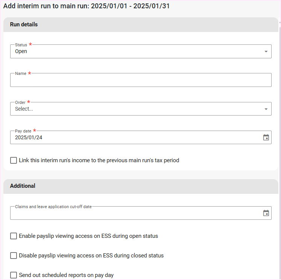Open the Pay date calendar picker
The image size is (281, 280).
[x=266, y=137]
